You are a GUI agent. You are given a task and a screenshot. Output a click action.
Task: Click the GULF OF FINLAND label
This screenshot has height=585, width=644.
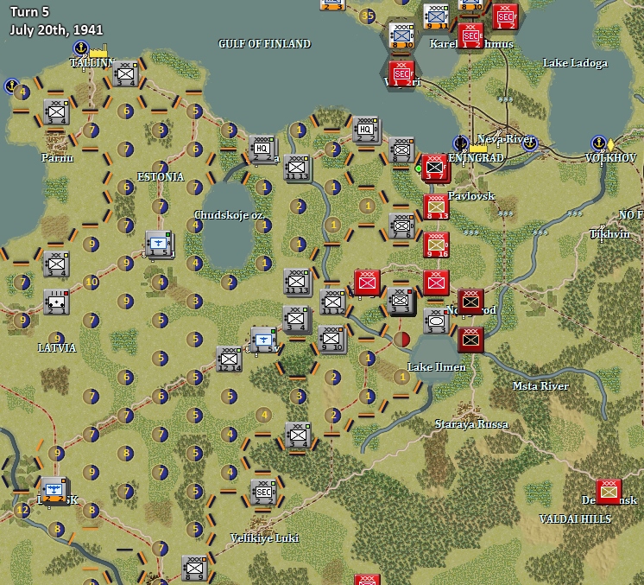pos(264,44)
